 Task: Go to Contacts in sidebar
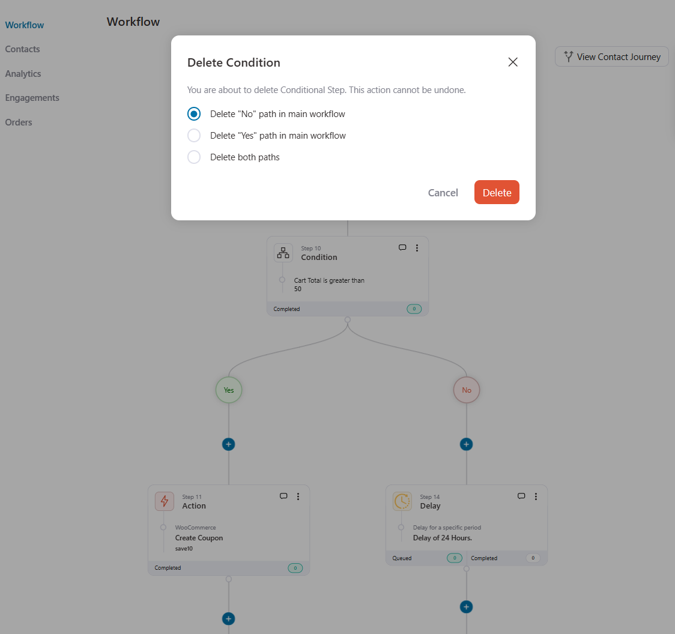coord(22,49)
